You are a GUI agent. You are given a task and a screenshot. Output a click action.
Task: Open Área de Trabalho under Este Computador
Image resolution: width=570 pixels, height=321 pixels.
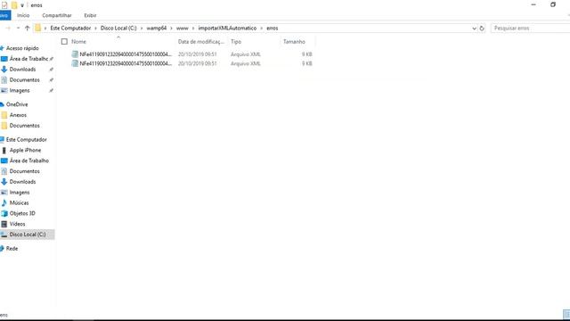[x=29, y=160]
